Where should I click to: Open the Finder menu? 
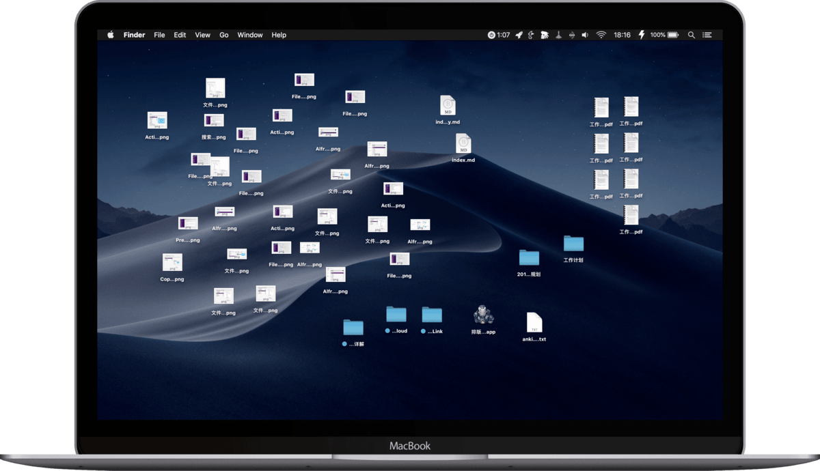pyautogui.click(x=134, y=35)
